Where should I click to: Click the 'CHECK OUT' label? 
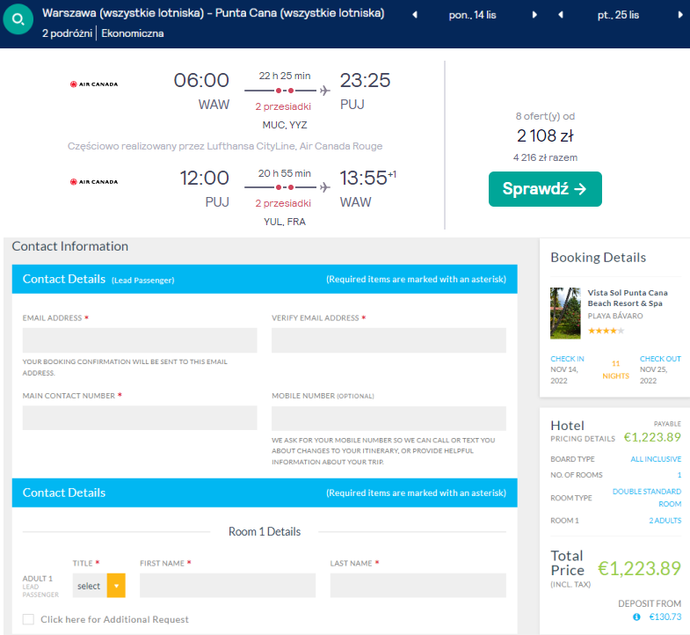coord(660,359)
